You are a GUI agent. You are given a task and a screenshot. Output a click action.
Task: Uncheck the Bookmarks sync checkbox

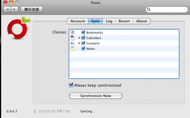tap(83, 32)
